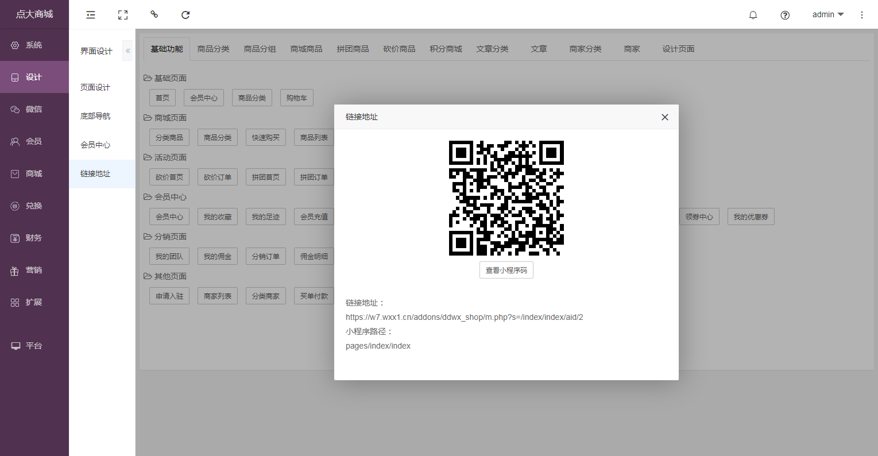Open 会员中心 submenu item

102,145
